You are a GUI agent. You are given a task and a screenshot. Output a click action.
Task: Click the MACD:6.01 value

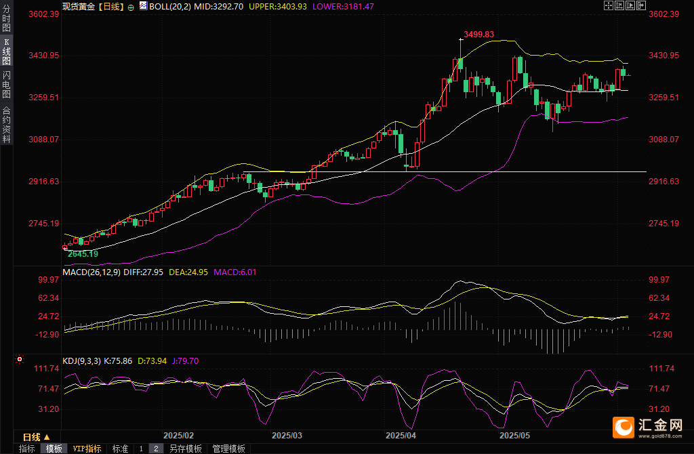[234, 272]
